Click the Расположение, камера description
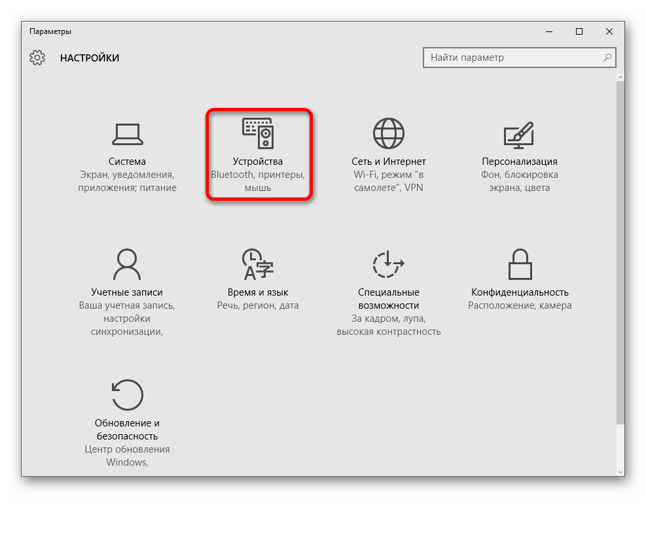This screenshot has height=550, width=646. (520, 305)
